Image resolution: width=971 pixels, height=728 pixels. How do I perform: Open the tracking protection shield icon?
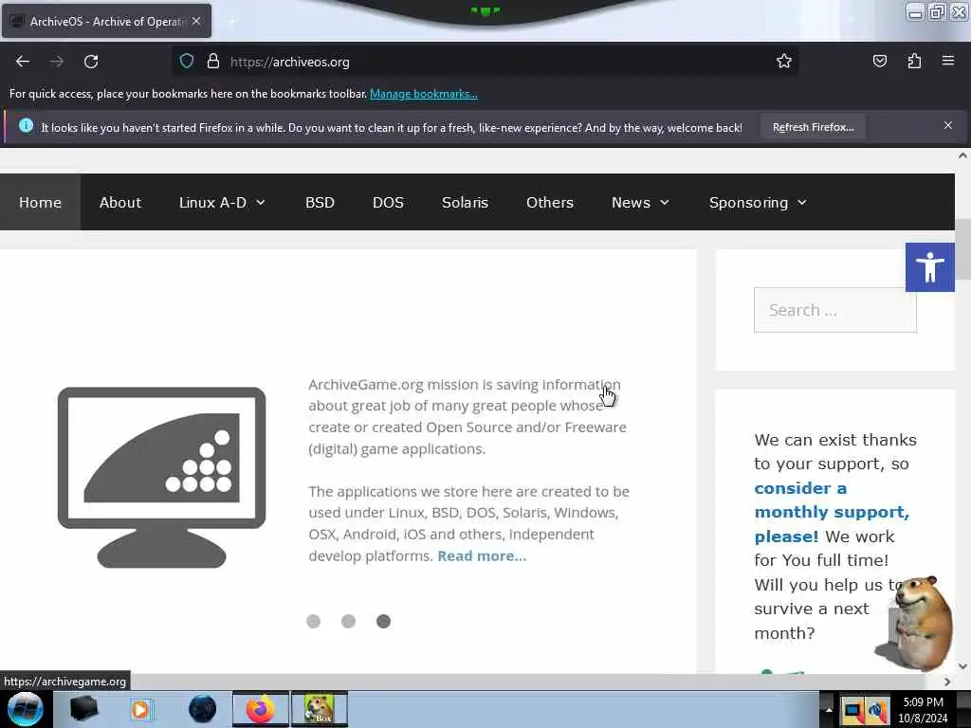pos(187,62)
